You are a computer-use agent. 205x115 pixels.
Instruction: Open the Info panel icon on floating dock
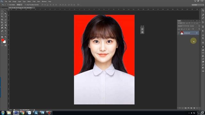142,32
